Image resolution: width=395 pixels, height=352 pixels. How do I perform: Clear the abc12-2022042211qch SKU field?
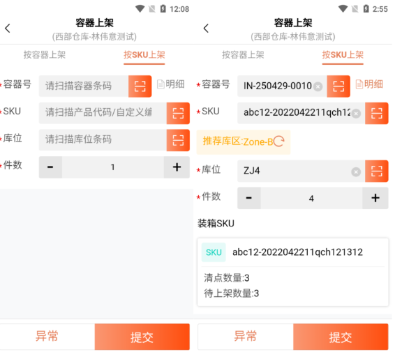pyautogui.click(x=356, y=114)
